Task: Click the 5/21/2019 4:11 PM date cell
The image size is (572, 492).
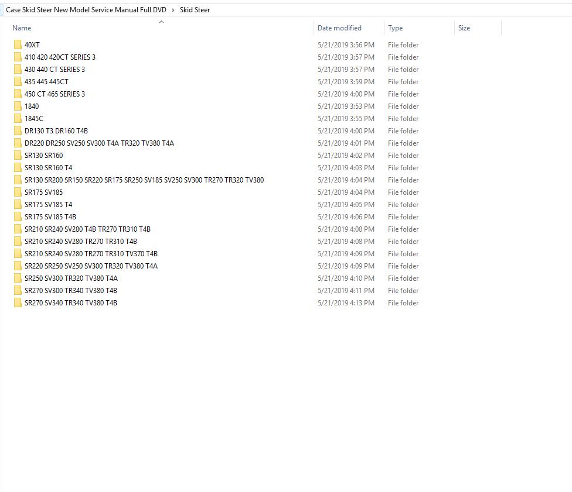Action: (x=346, y=291)
